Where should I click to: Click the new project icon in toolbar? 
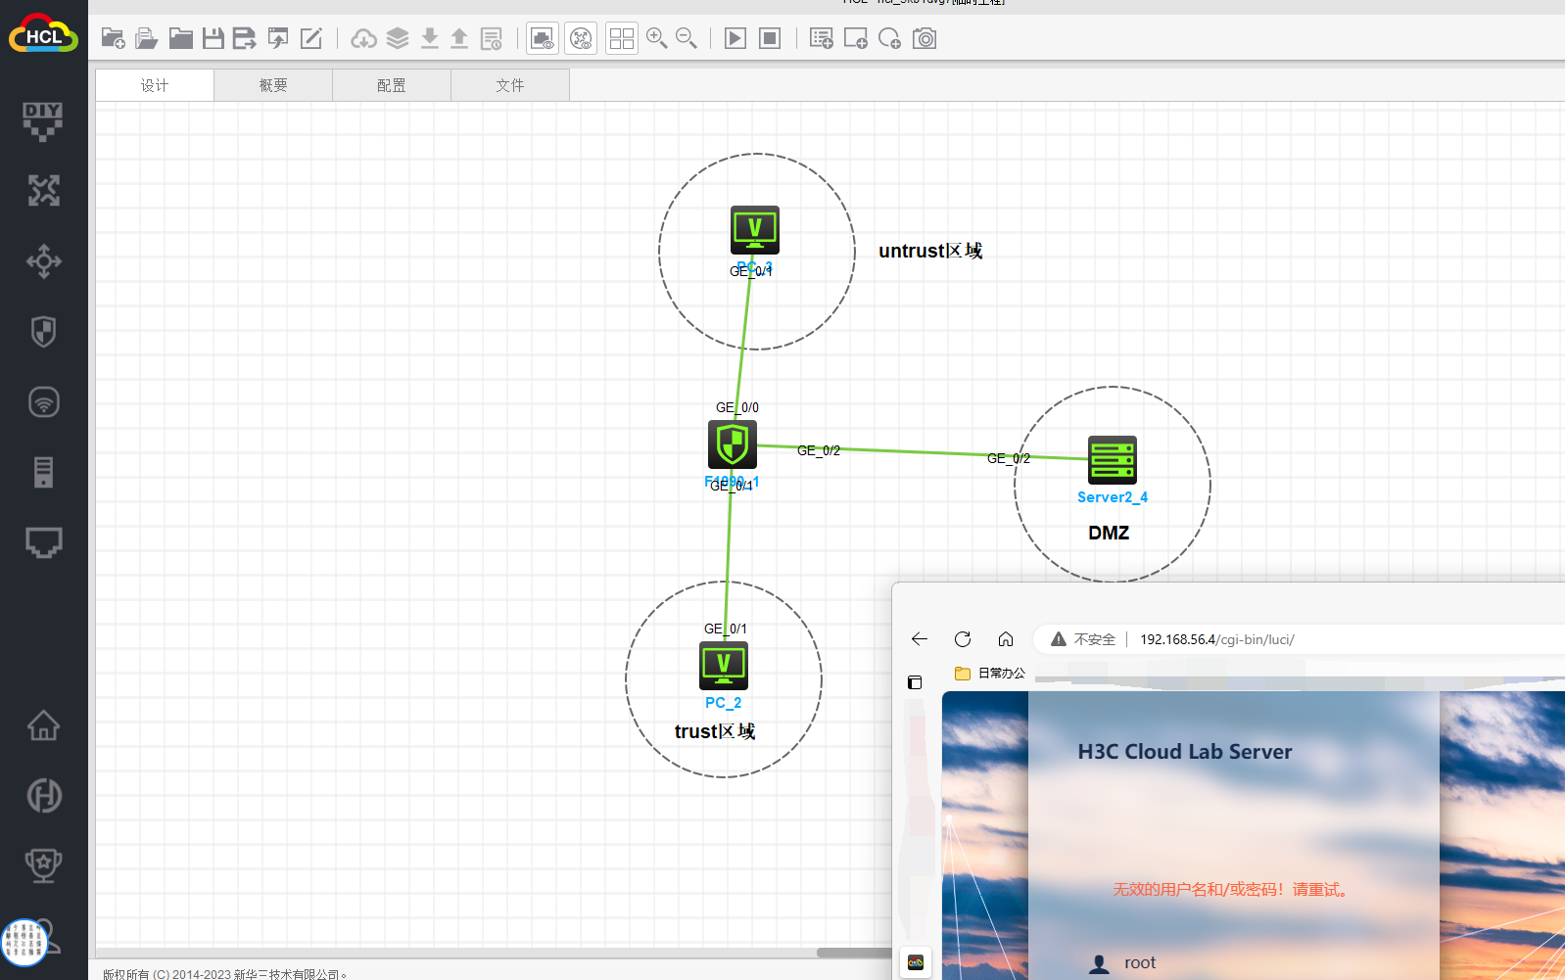[113, 38]
